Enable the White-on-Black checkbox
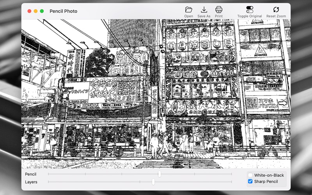This screenshot has width=312, height=195. (x=250, y=175)
